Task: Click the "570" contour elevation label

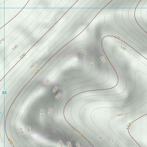Action: click(x=114, y=142)
